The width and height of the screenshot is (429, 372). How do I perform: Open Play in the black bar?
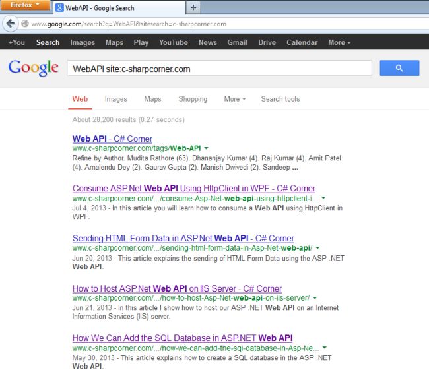pyautogui.click(x=141, y=42)
